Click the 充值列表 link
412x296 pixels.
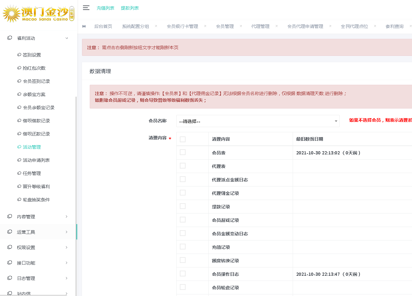tap(105, 8)
